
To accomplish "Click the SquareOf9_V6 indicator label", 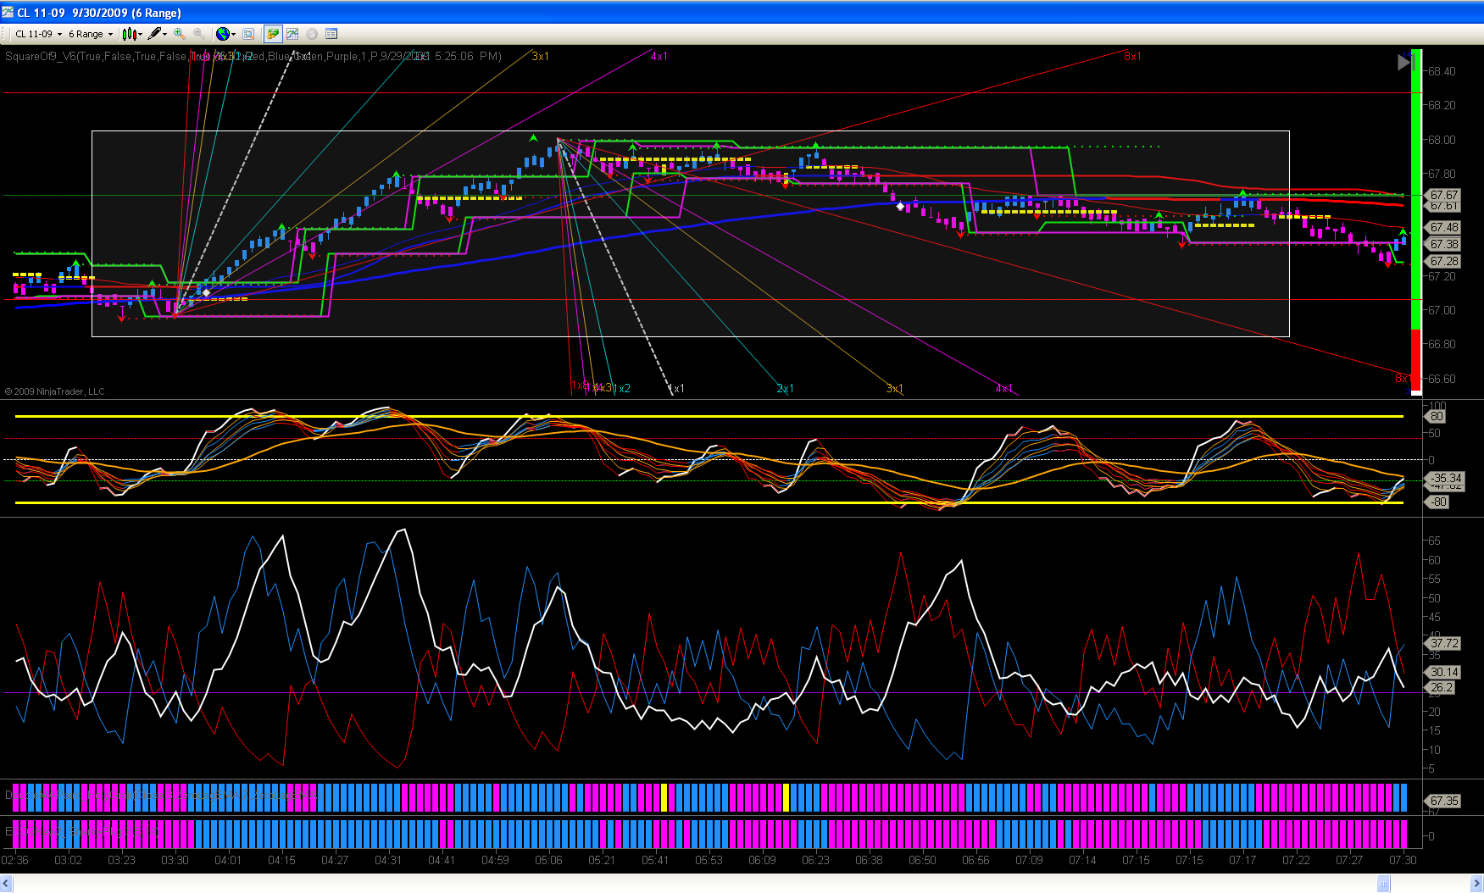I will 253,56.
